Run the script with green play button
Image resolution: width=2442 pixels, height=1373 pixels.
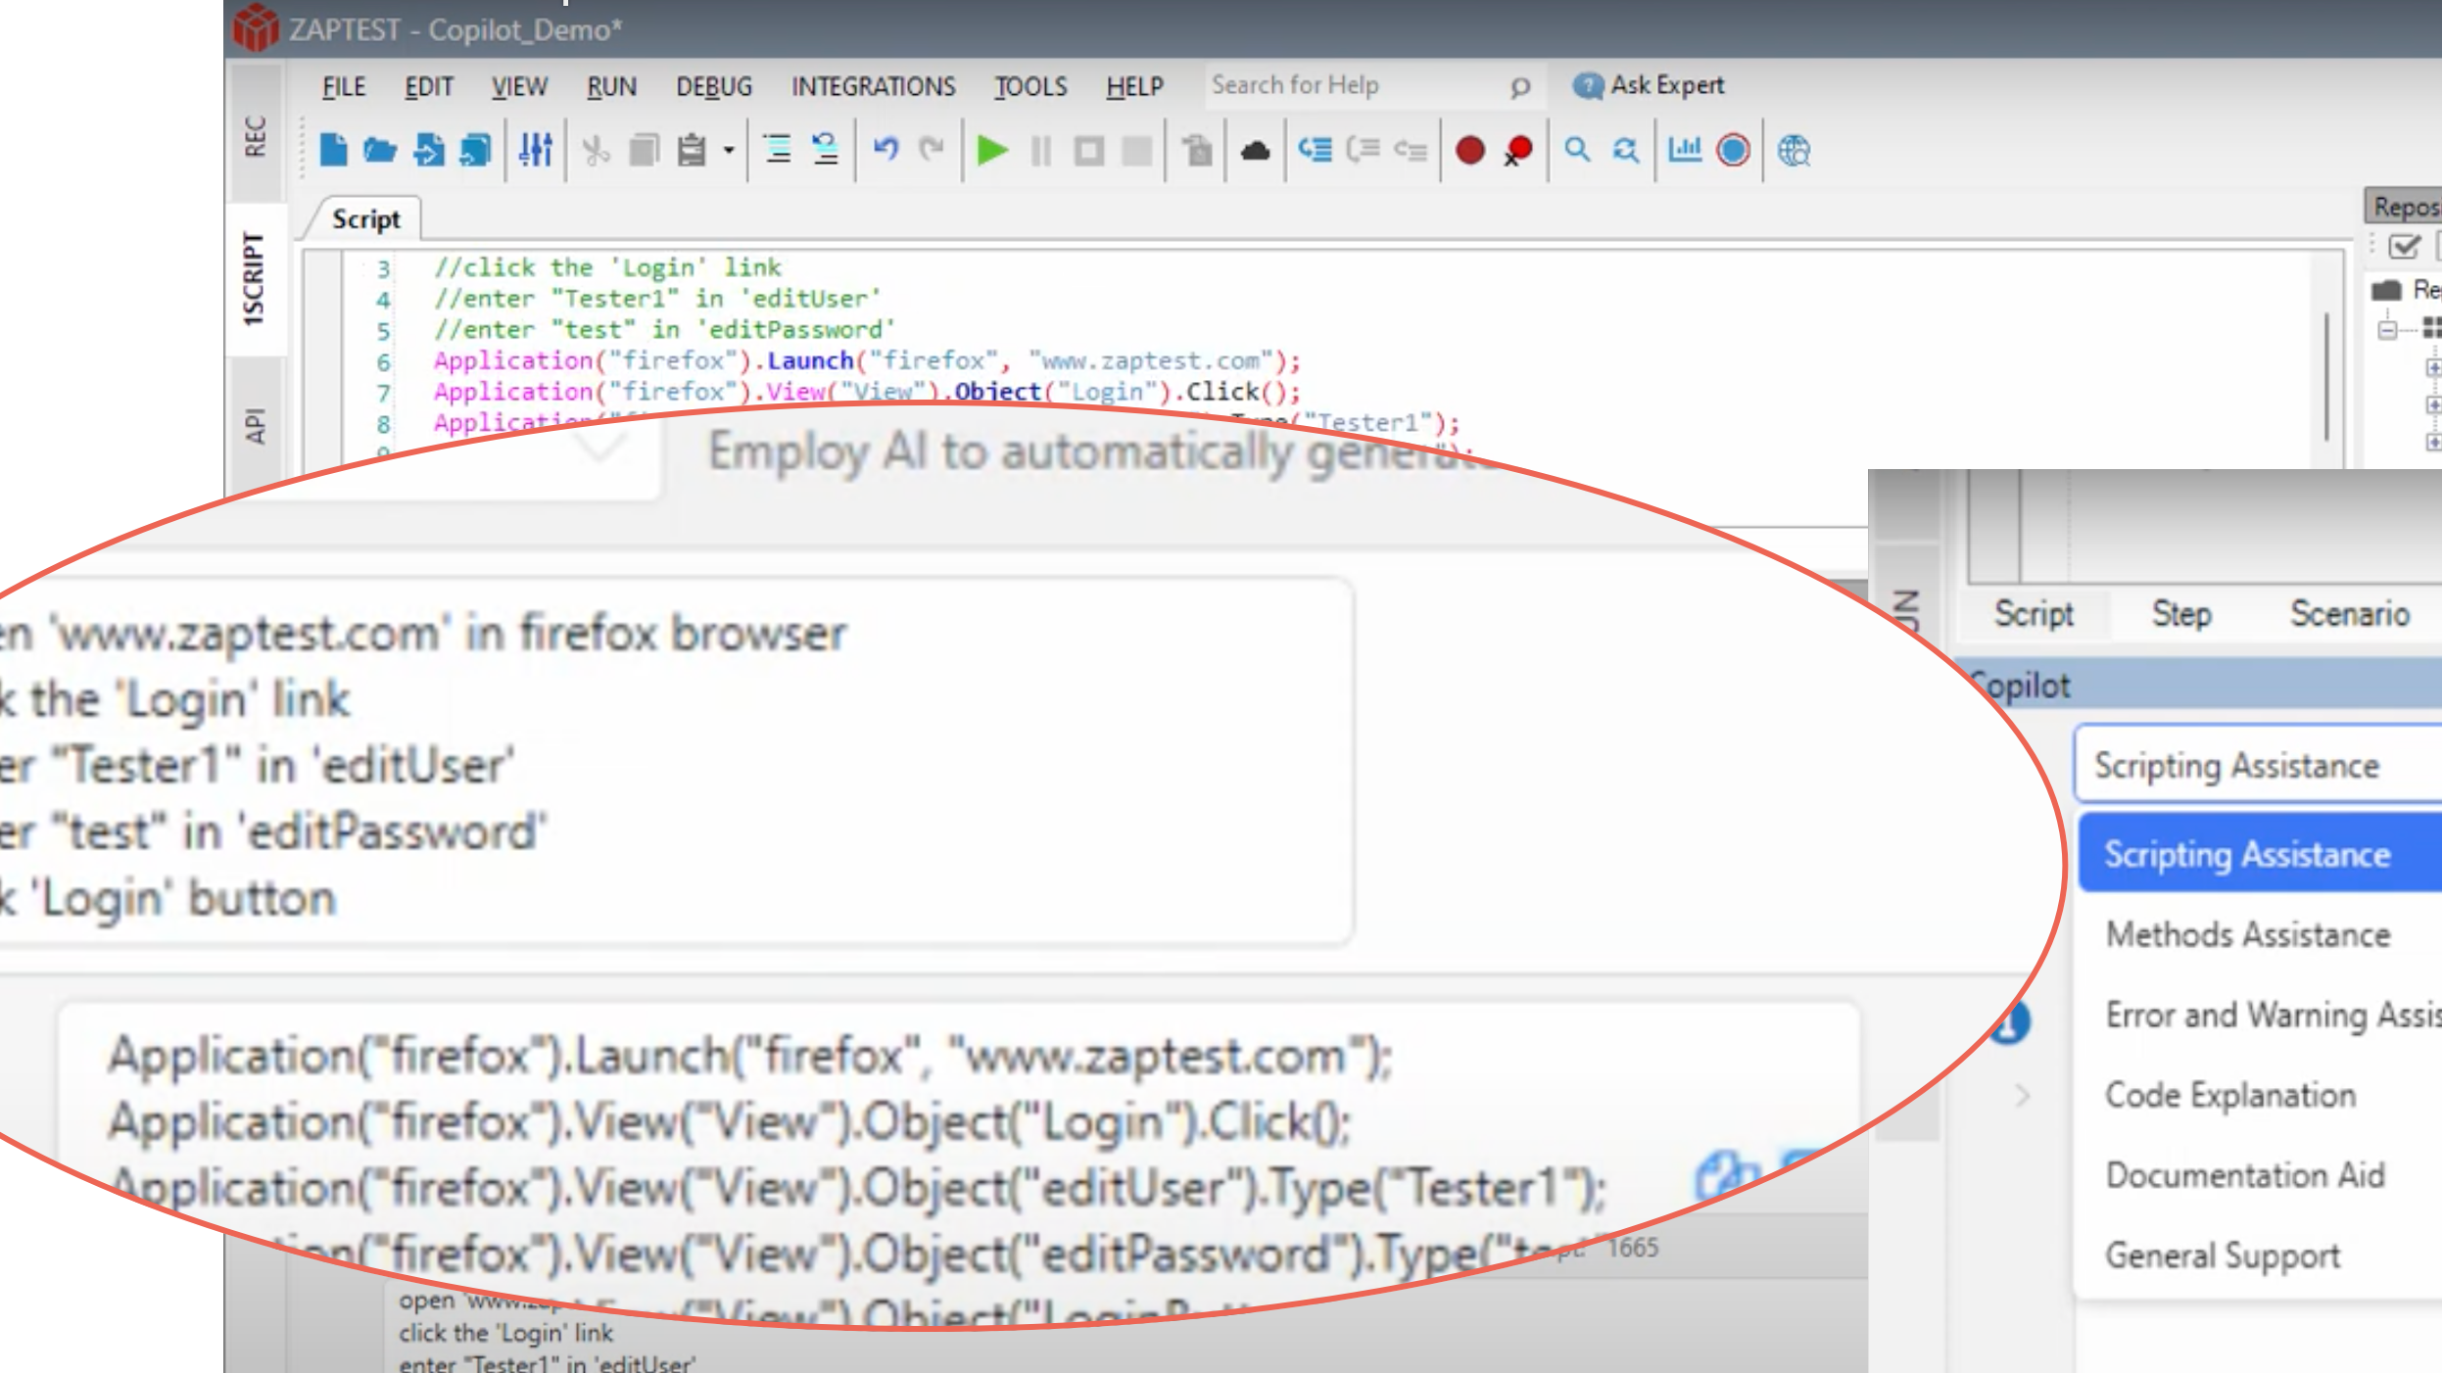click(992, 151)
